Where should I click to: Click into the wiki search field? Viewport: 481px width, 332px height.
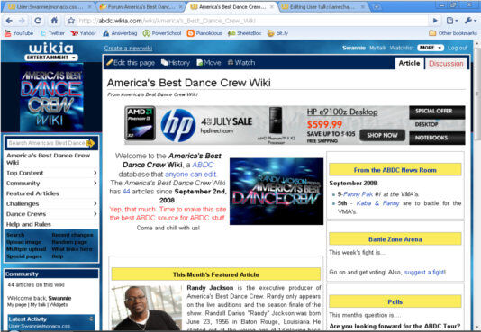click(x=47, y=143)
